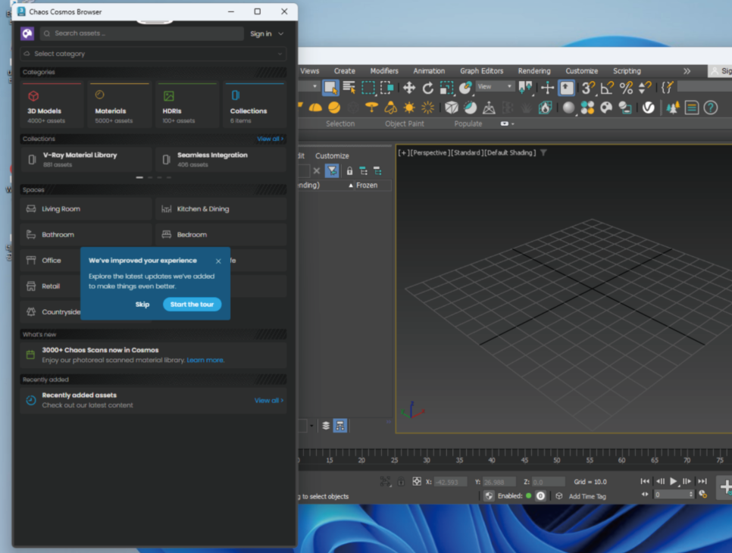This screenshot has width=732, height=553.
Task: Click the V-Ray sphere light icon
Action: pos(334,108)
